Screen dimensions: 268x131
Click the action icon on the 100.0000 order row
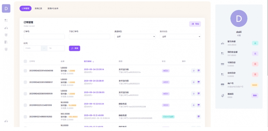point(198,117)
